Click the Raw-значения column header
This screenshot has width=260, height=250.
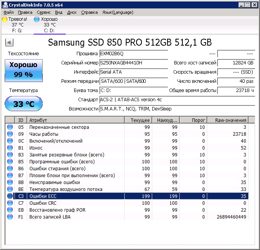(x=228, y=120)
